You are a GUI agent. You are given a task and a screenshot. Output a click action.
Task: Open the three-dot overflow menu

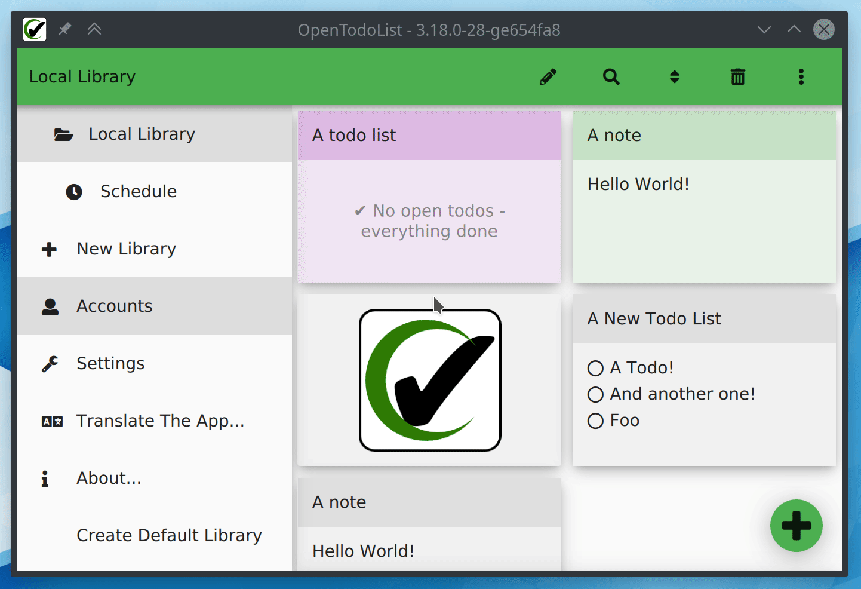801,77
